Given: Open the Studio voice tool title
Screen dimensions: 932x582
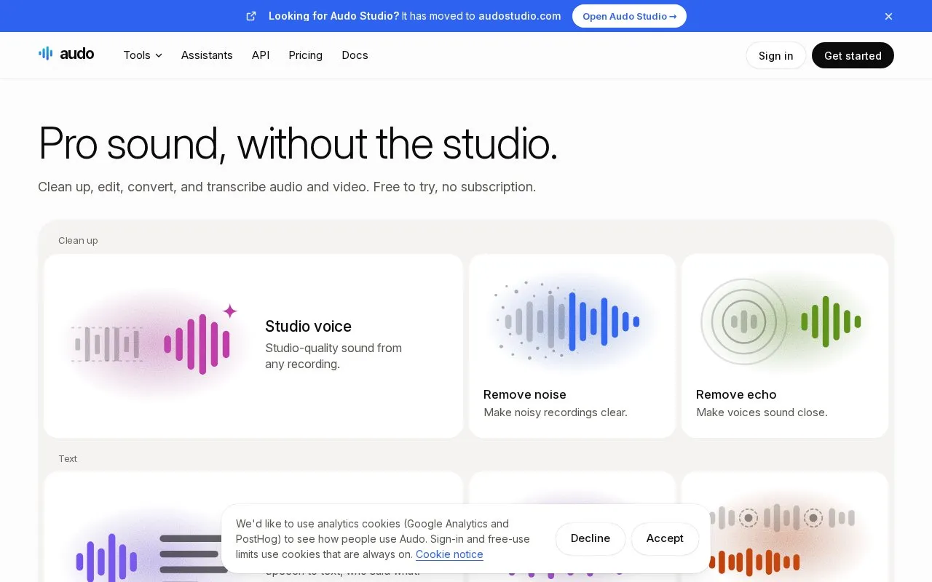Looking at the screenshot, I should pyautogui.click(x=308, y=326).
